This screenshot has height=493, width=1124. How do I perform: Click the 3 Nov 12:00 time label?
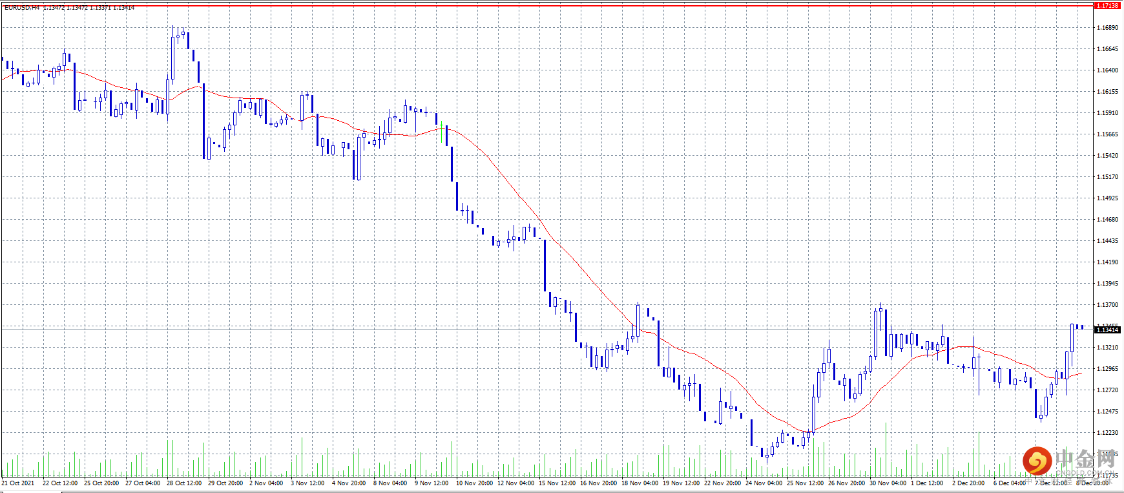coord(307,483)
